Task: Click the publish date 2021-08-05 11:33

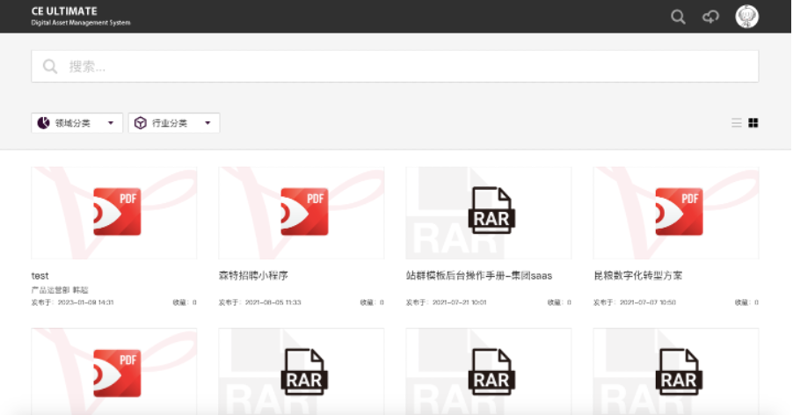Action: [273, 302]
